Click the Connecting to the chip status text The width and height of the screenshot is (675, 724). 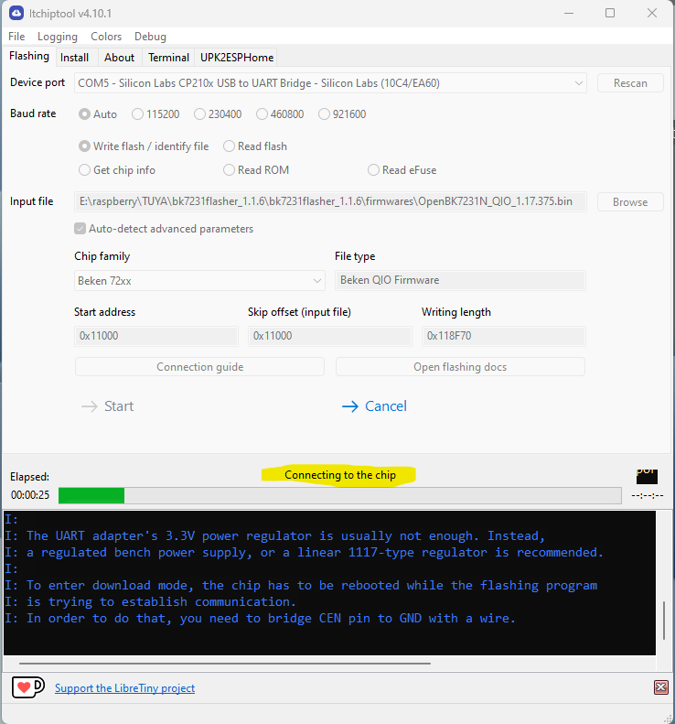pos(340,475)
